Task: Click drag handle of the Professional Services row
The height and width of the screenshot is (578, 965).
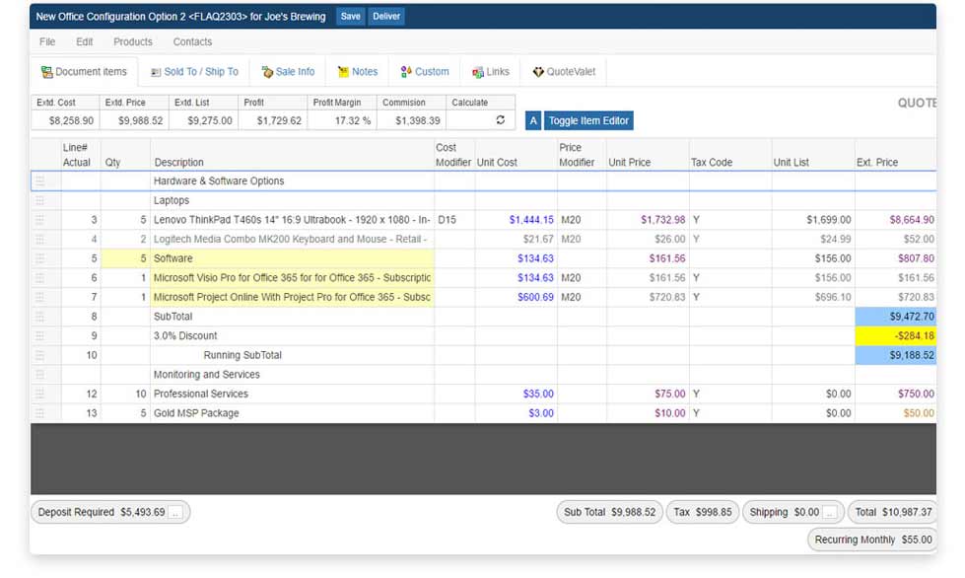Action: click(x=40, y=394)
